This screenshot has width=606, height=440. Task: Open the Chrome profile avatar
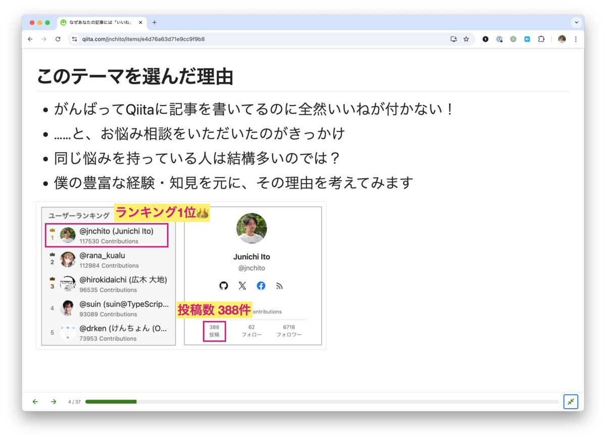click(562, 39)
